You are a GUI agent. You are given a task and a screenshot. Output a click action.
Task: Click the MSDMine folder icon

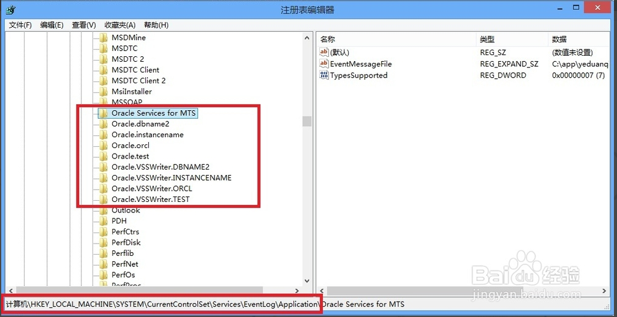pos(104,38)
